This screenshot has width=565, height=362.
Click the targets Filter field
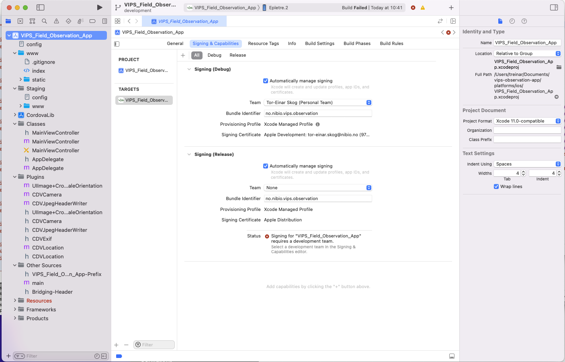[x=154, y=345]
